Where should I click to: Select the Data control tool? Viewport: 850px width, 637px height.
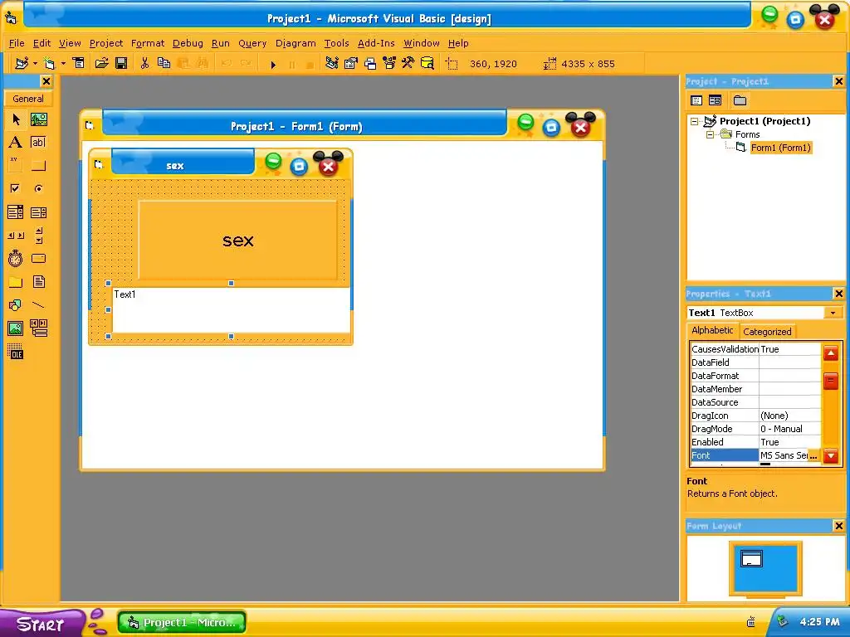[x=38, y=328]
